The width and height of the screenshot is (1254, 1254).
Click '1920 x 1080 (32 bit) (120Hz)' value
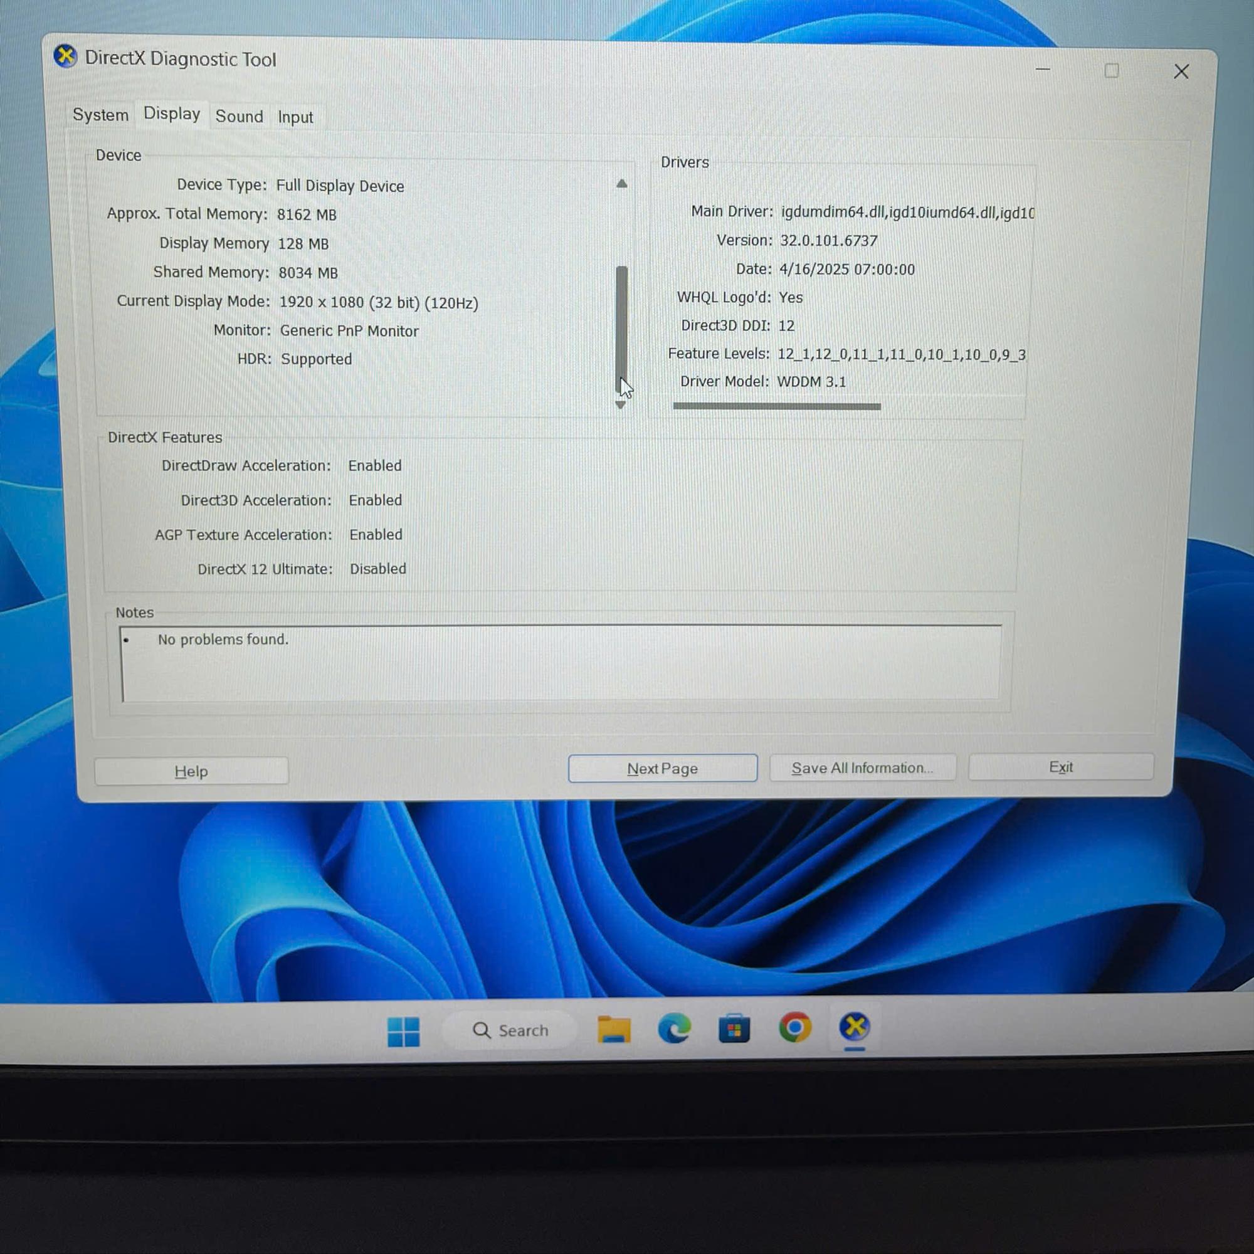coord(379,303)
